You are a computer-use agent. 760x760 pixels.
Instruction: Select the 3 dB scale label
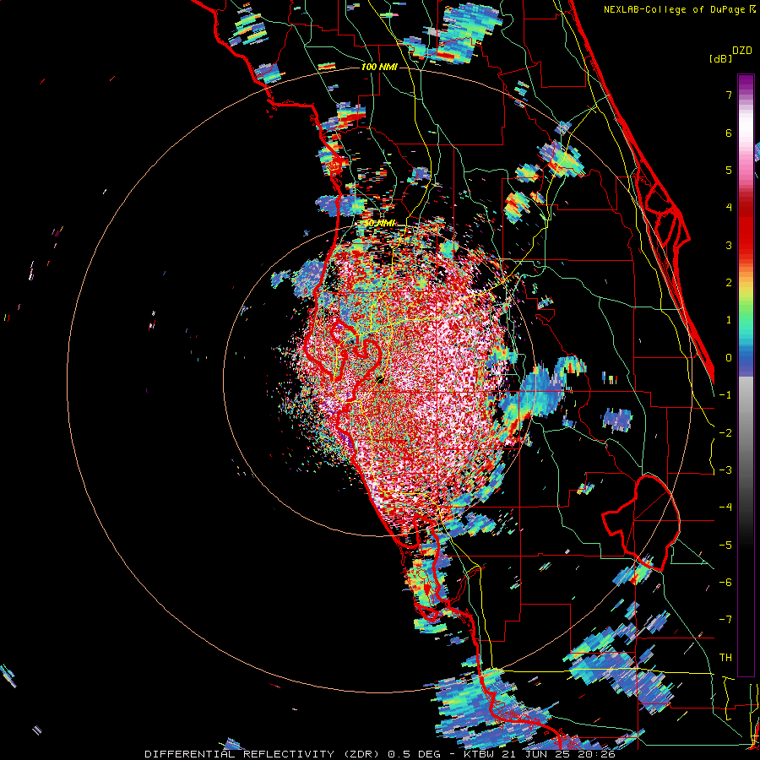point(729,245)
